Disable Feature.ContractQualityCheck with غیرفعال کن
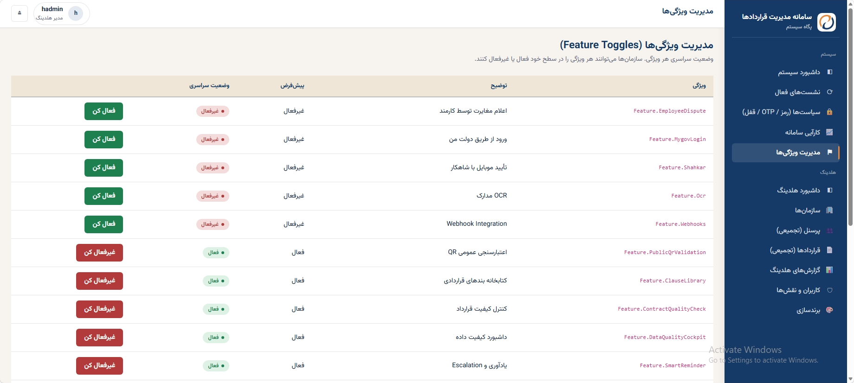Viewport: 854px width, 383px height. click(99, 309)
